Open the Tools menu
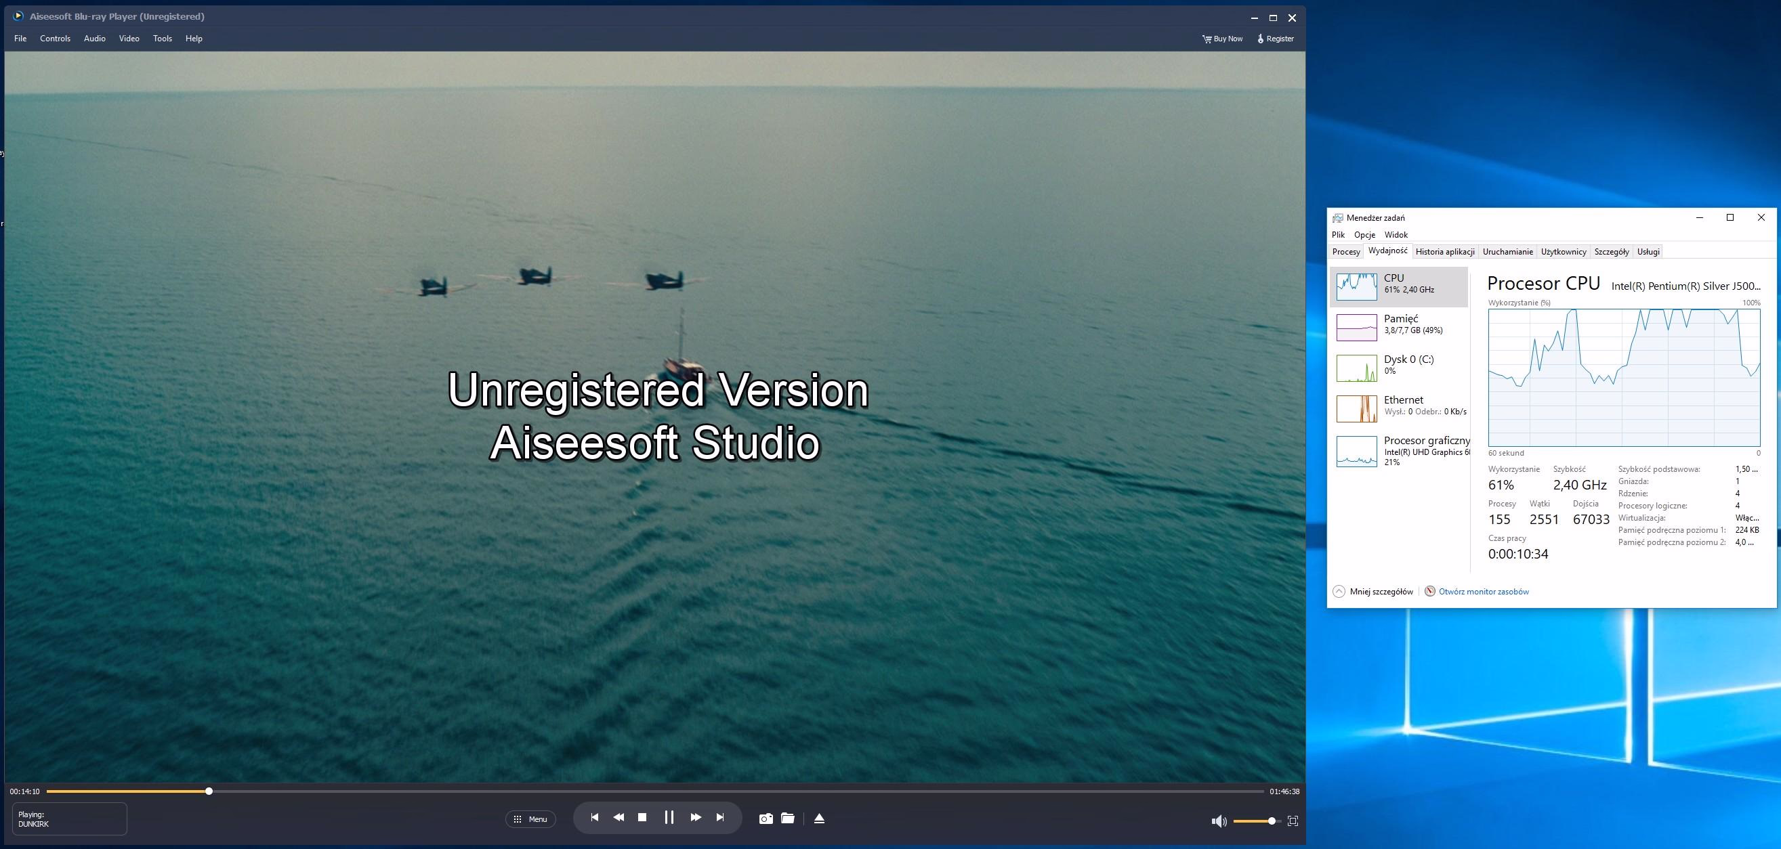Screen dimensions: 1781x849 [x=163, y=39]
